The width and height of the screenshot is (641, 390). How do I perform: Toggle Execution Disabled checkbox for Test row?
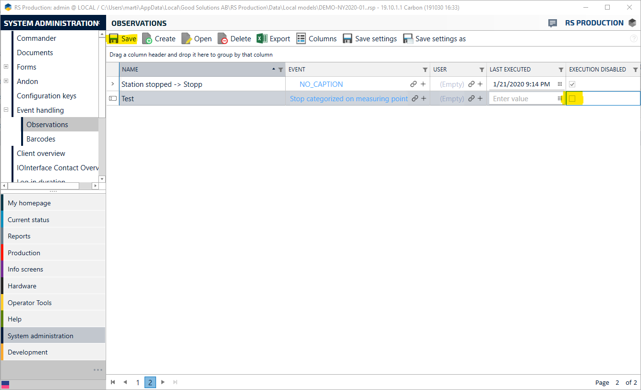pos(572,99)
